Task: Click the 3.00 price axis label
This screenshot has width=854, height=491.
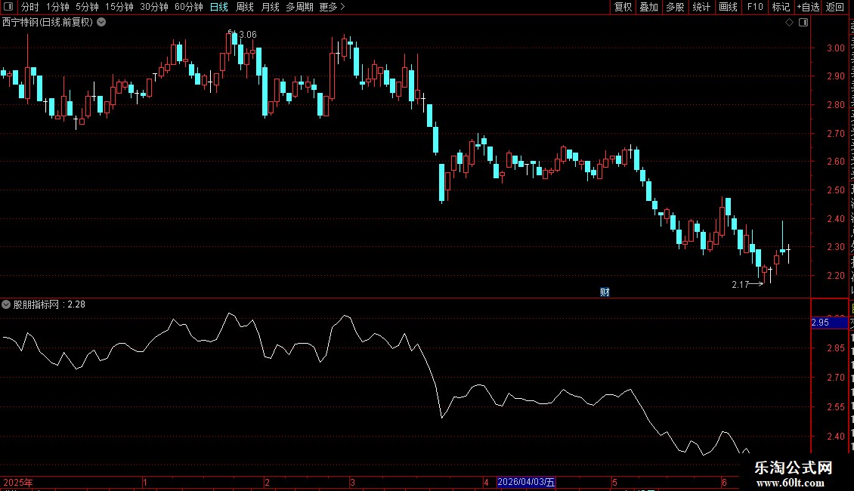Action: (x=835, y=48)
